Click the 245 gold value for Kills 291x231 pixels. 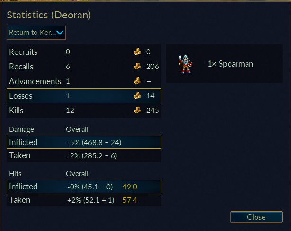tap(152, 111)
